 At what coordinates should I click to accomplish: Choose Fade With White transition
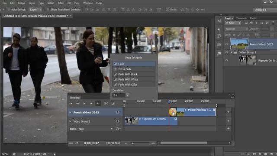134,79
